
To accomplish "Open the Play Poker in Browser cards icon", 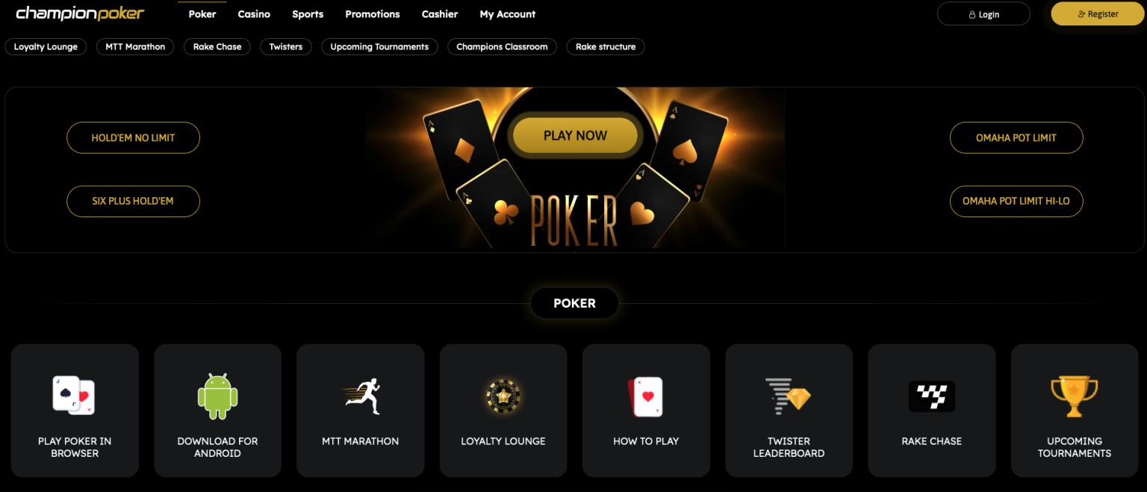I will [74, 395].
